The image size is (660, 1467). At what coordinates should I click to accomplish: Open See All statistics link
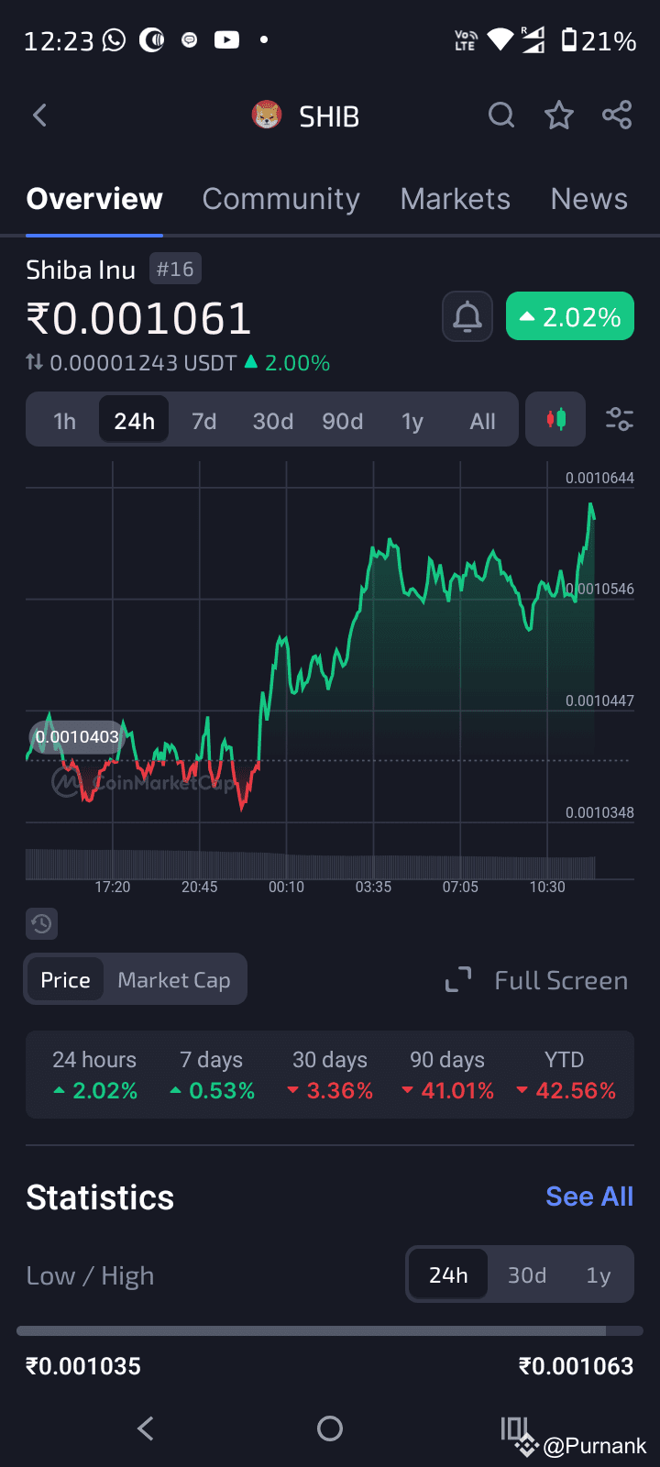pos(589,1197)
